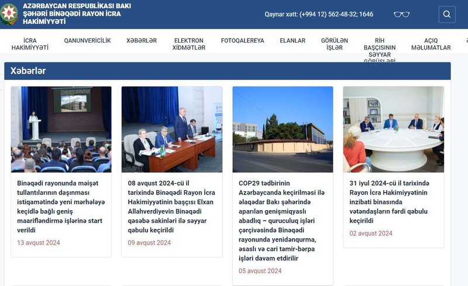Click the date 09 avqust 2024
This screenshot has height=286, width=468.
(x=149, y=243)
